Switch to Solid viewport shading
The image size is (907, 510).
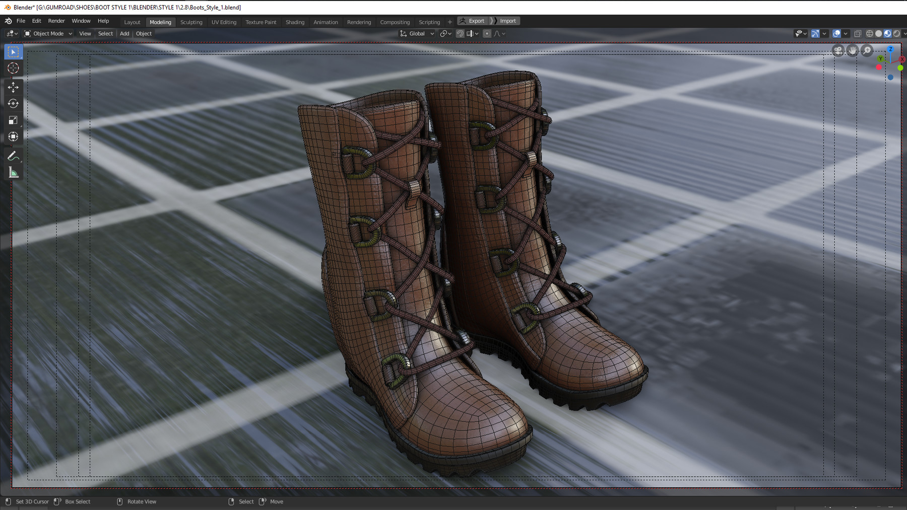(x=878, y=34)
